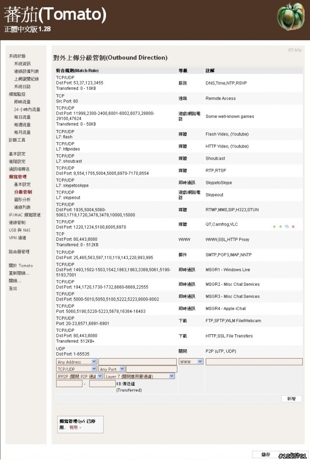Open 通訊埠轉送 in the sidebar
Viewport: 310px width, 460px height.
pyautogui.click(x=19, y=169)
